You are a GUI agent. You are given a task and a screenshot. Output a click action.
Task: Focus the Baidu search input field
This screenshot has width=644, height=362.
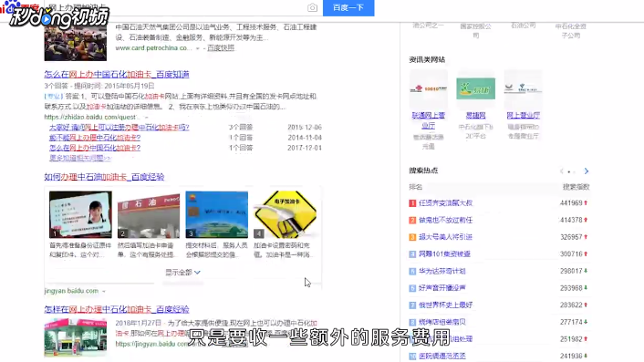(x=177, y=7)
